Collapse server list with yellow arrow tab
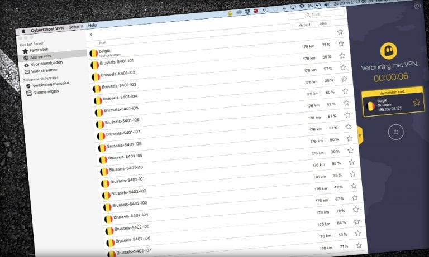The height and width of the screenshot is (257, 429). [360, 135]
